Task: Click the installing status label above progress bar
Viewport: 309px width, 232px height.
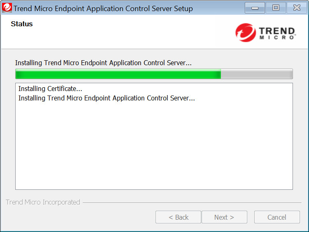Action: tap(103, 63)
